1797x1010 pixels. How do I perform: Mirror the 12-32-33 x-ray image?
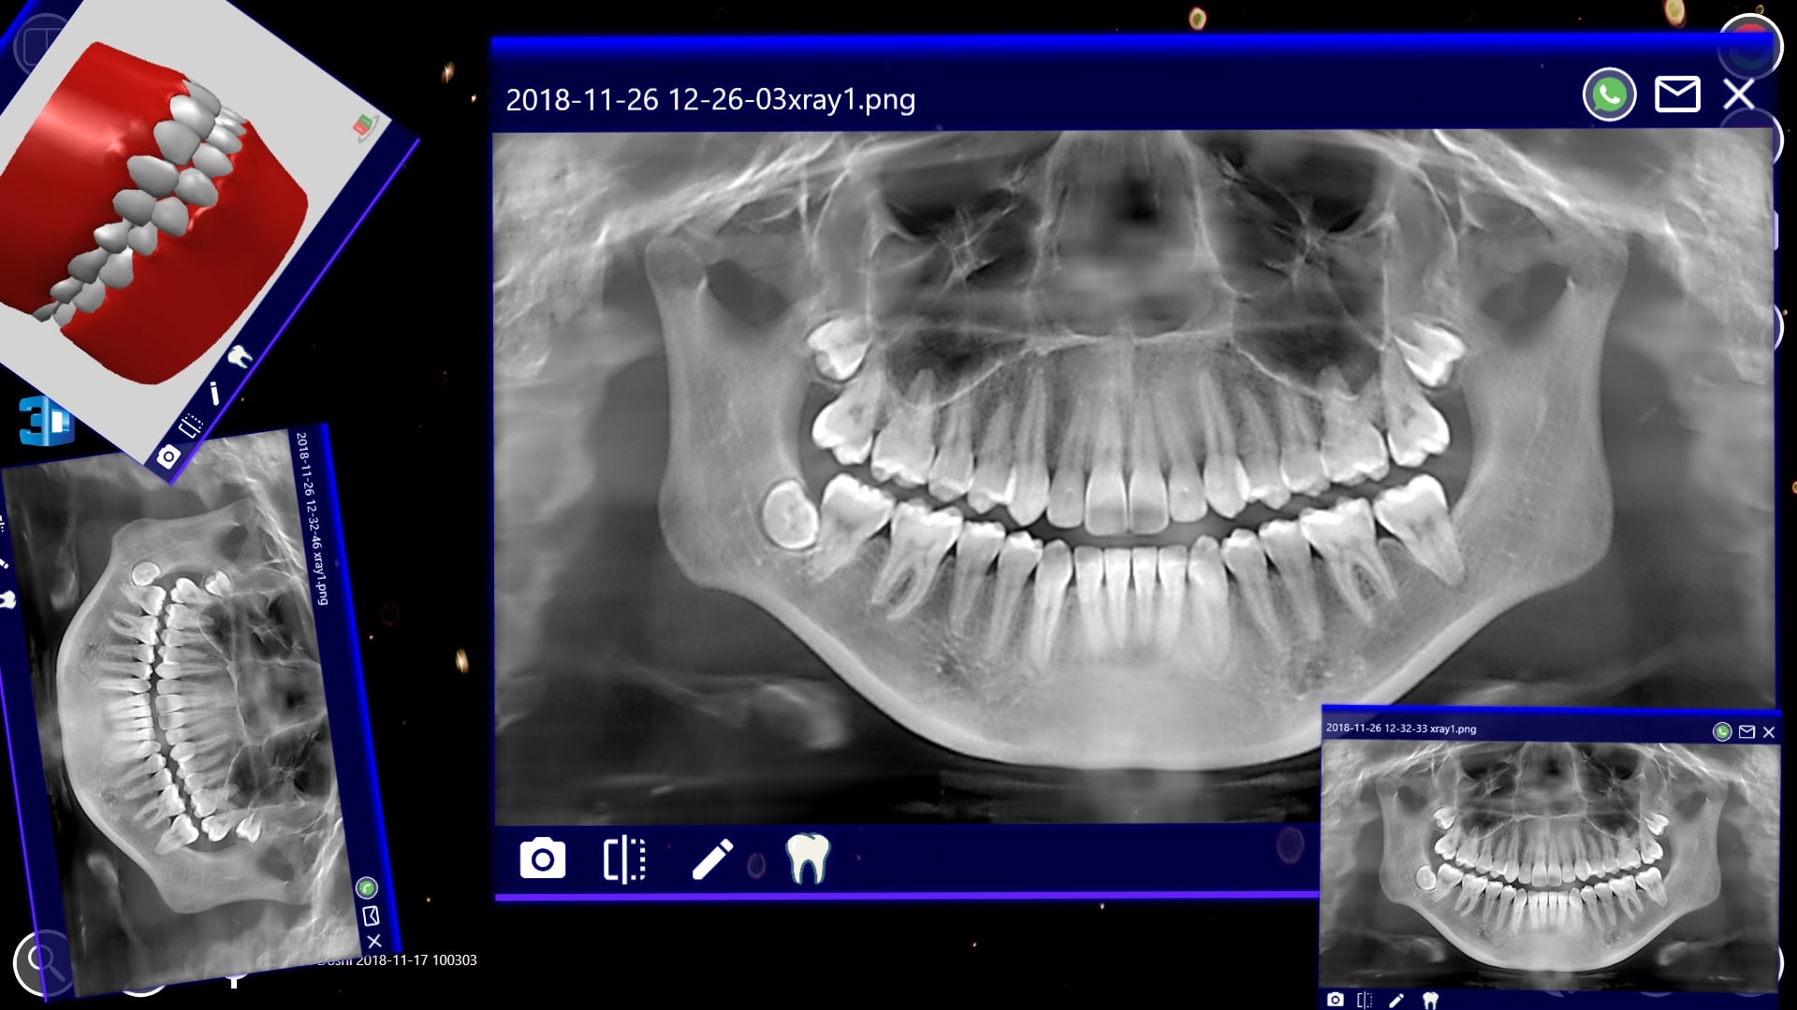(1366, 1000)
